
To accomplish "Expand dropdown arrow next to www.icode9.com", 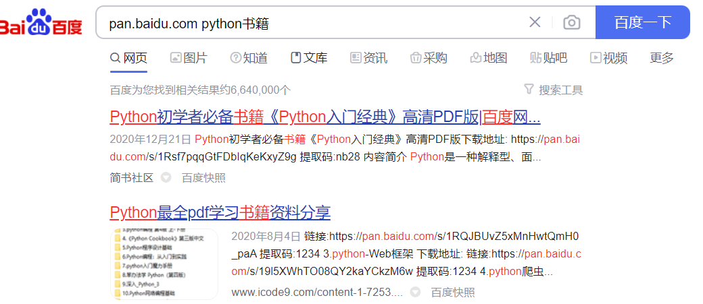I will pyautogui.click(x=416, y=293).
